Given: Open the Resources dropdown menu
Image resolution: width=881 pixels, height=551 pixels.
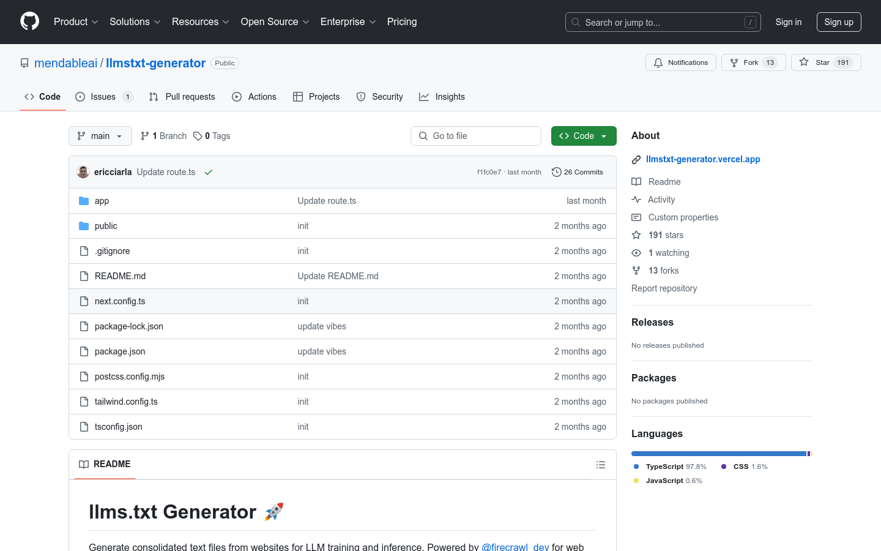Looking at the screenshot, I should coord(201,21).
